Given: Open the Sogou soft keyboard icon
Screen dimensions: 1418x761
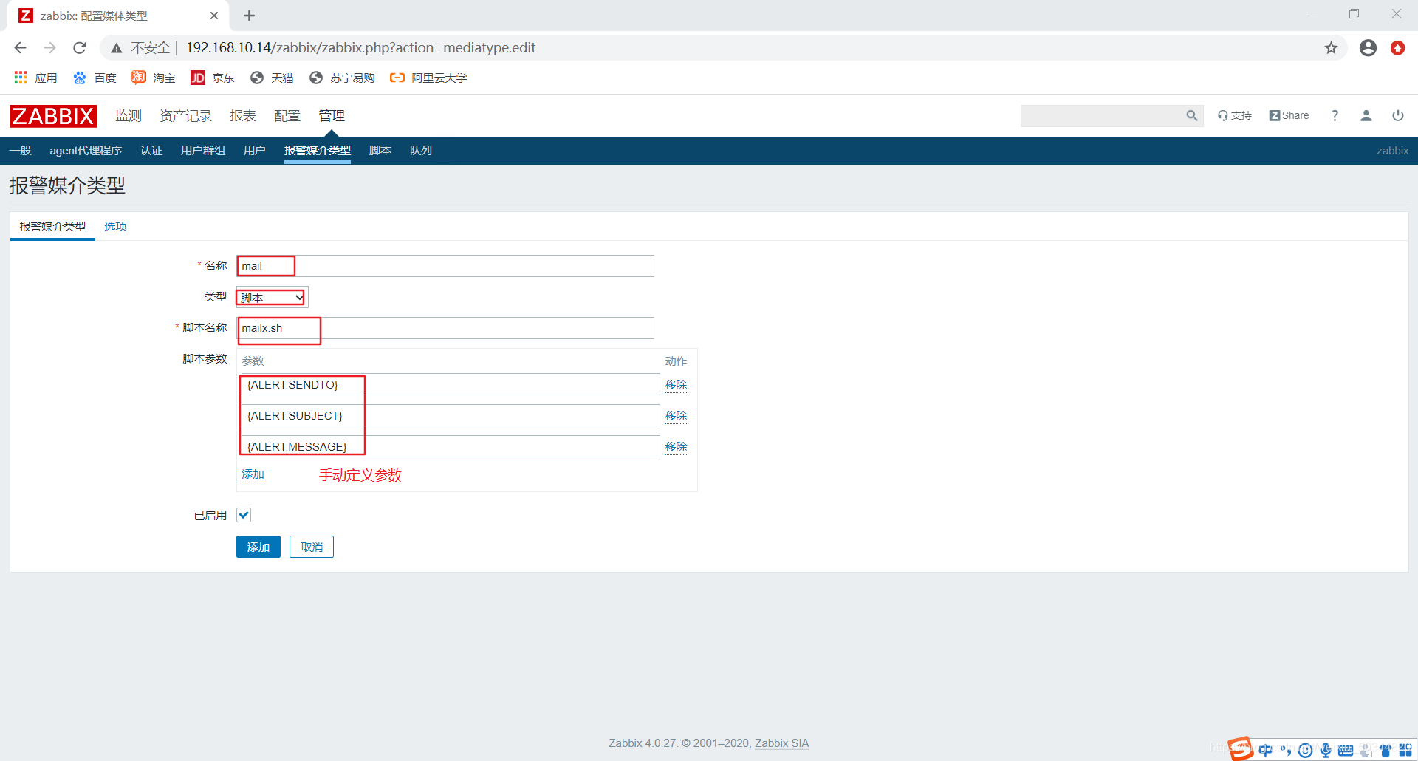Looking at the screenshot, I should tap(1346, 750).
